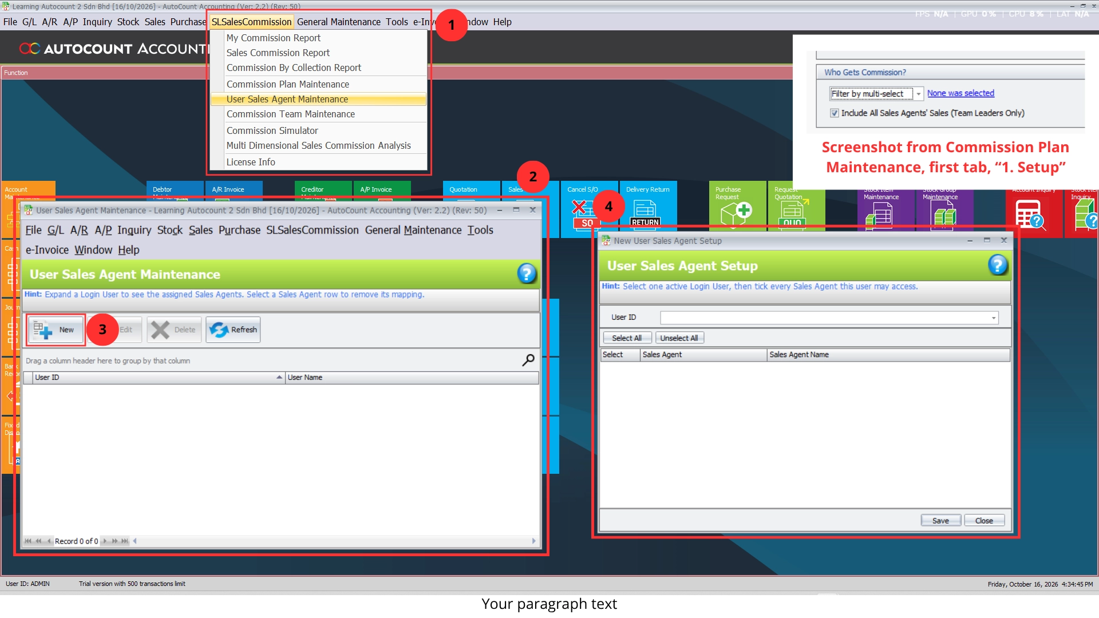Go to first record arrow in navigator

pos(28,541)
